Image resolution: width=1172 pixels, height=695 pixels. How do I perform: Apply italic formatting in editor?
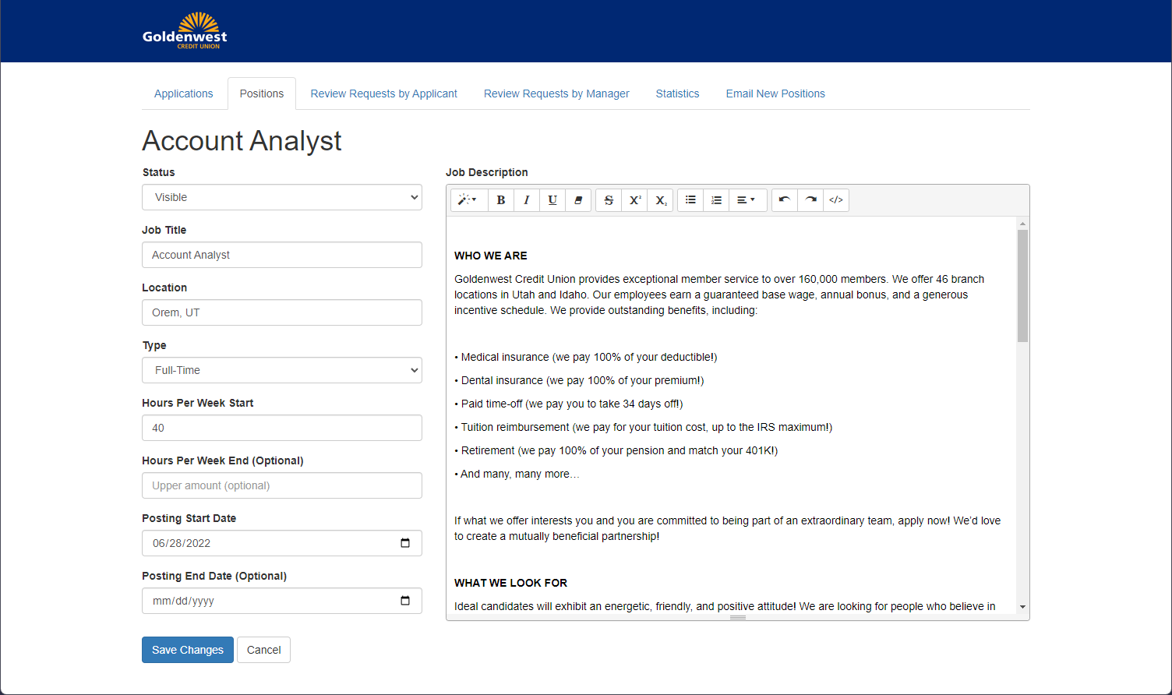tap(527, 200)
